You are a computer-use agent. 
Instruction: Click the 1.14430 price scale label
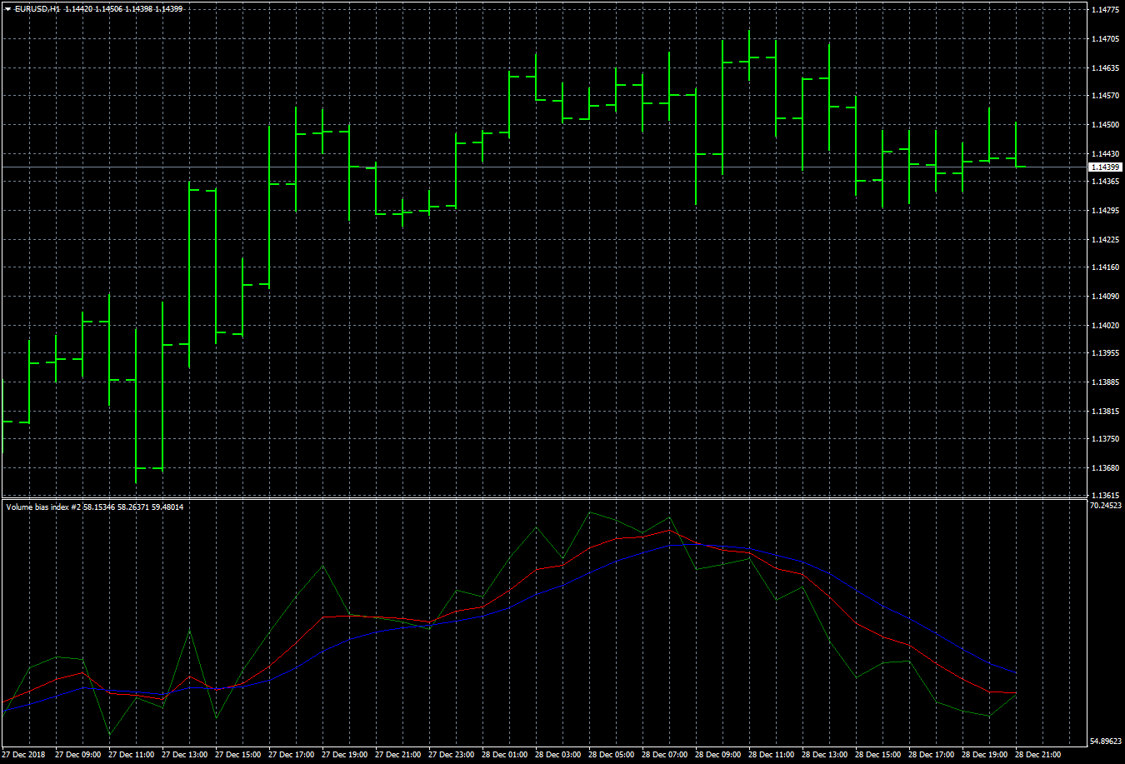pos(1104,154)
